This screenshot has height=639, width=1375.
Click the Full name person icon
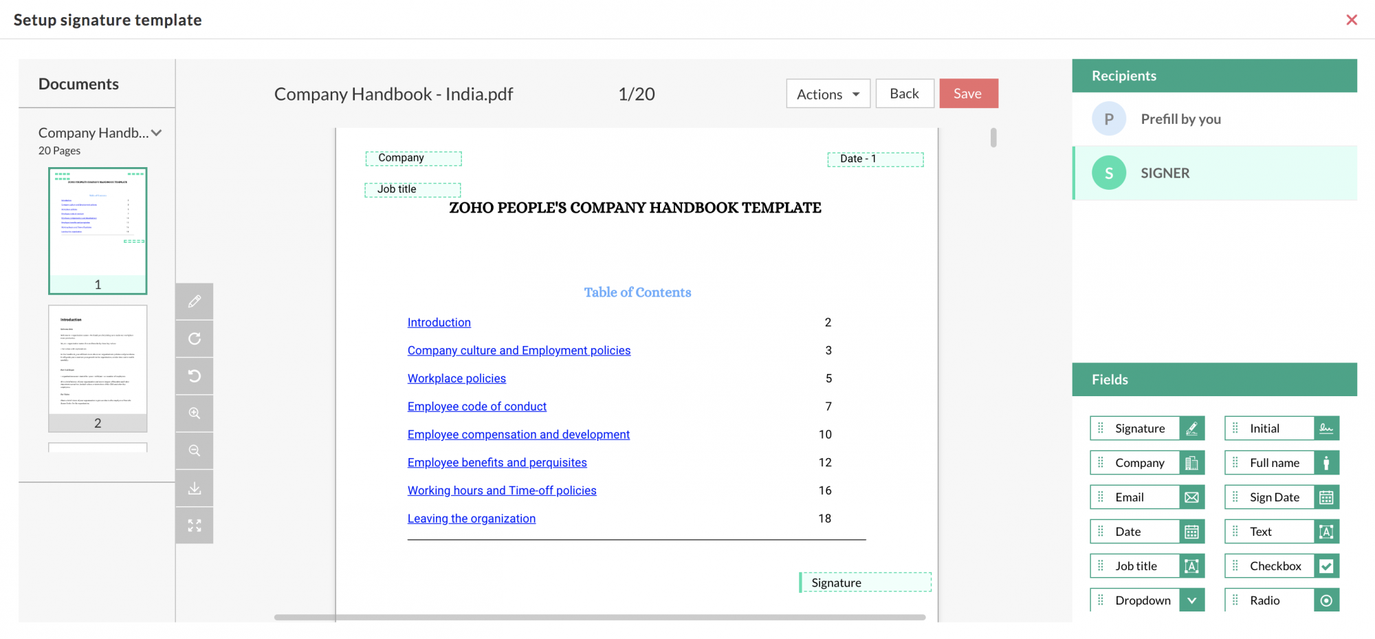pyautogui.click(x=1326, y=463)
